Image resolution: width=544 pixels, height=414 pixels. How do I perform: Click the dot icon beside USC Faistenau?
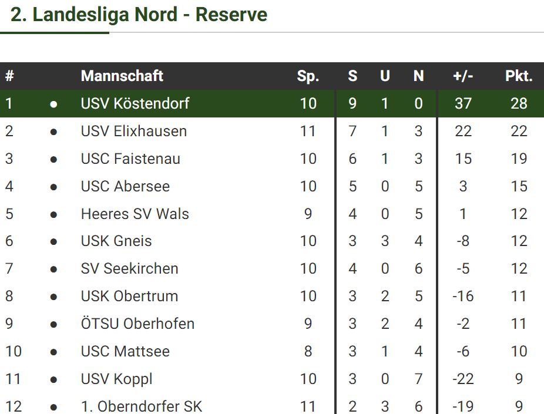[53, 159]
